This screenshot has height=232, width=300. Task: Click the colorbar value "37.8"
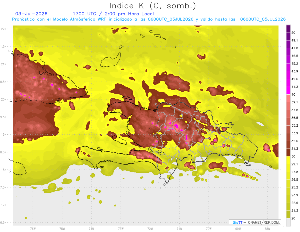295,110
